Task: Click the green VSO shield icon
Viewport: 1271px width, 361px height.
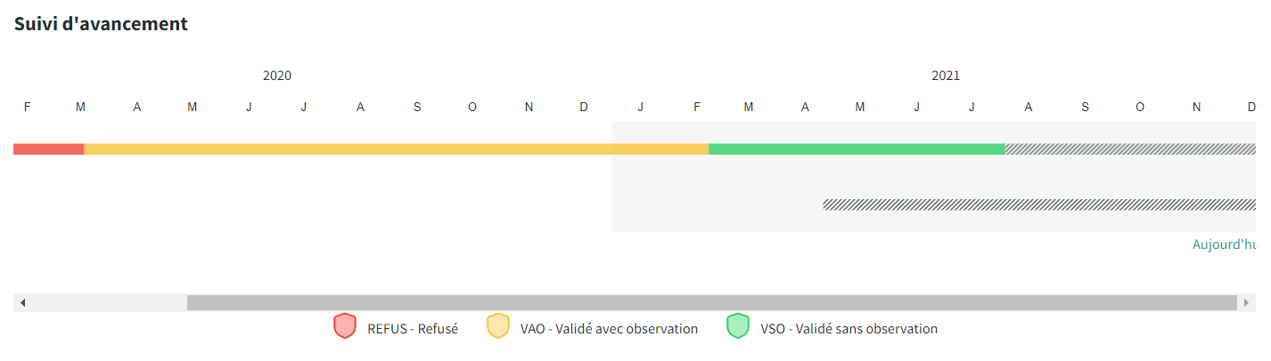Action: 737,326
